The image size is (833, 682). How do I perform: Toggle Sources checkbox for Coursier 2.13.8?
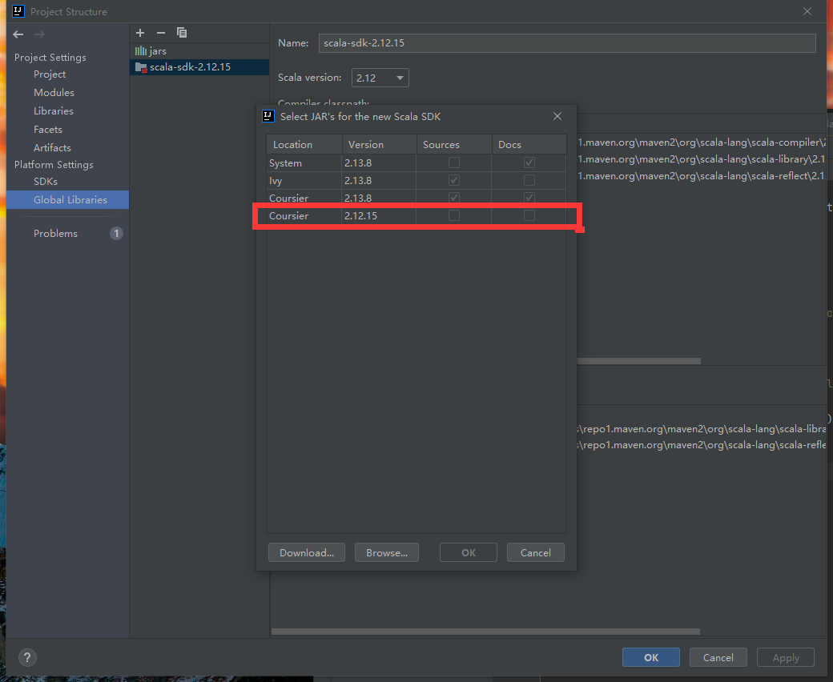(x=453, y=198)
